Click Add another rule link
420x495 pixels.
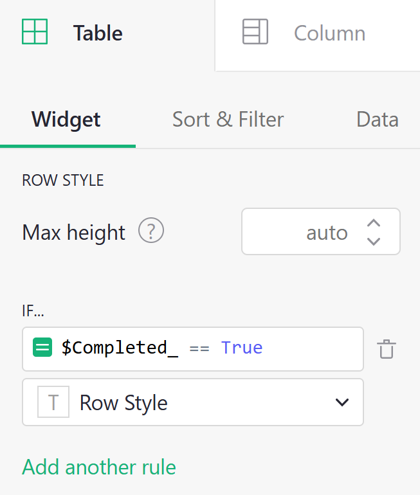click(99, 467)
